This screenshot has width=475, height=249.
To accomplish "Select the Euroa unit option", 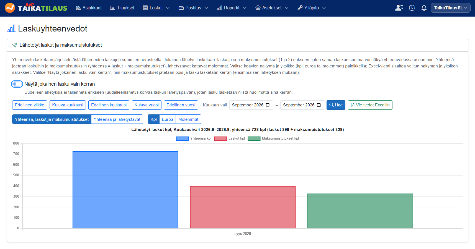I will (x=167, y=119).
